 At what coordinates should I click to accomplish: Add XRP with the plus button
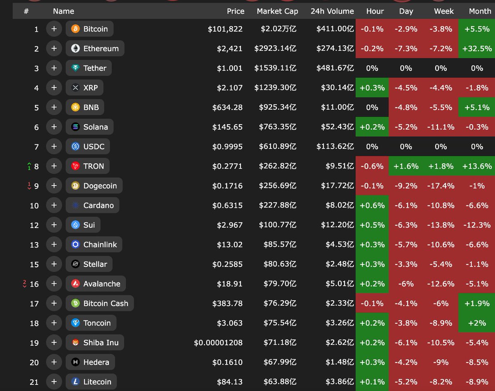(54, 87)
